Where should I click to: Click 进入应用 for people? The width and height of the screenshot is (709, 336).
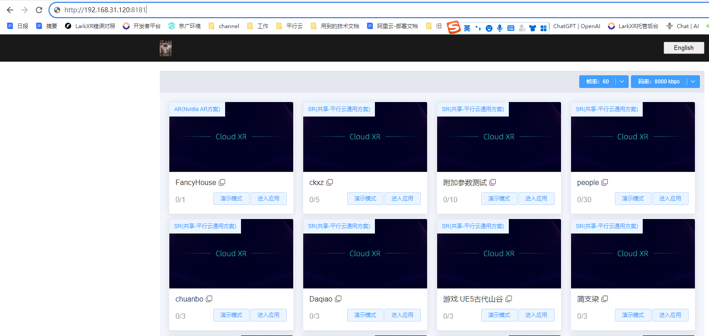670,199
